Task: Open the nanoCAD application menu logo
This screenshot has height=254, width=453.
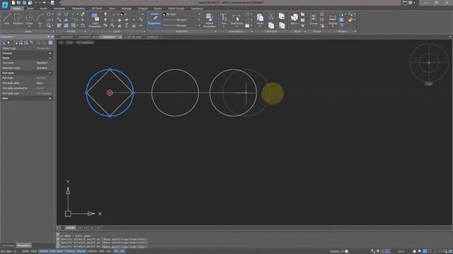Action: click(x=5, y=5)
